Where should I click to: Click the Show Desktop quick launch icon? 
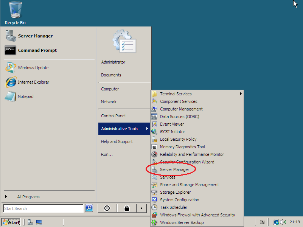point(38,222)
